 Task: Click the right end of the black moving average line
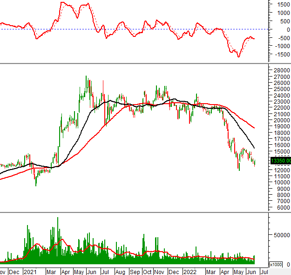tap(254, 148)
